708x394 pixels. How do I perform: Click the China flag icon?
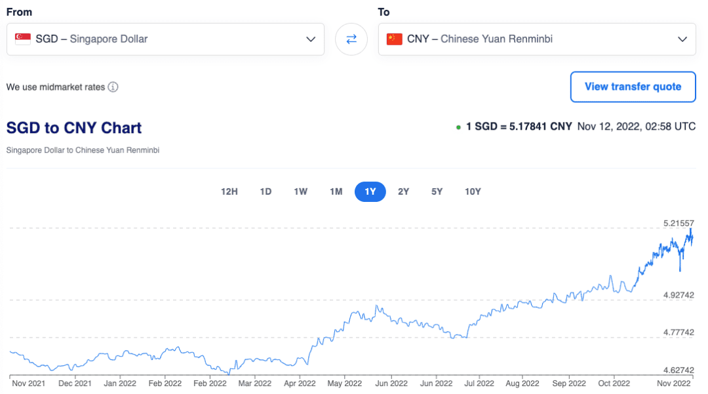click(x=395, y=39)
